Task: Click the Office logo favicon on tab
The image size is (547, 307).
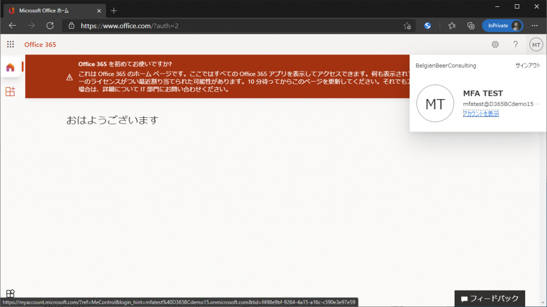Action: (12, 11)
